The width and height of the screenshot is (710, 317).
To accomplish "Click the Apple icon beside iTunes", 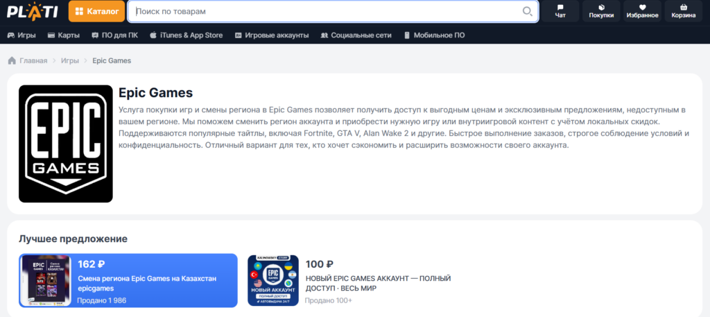I will (x=153, y=35).
